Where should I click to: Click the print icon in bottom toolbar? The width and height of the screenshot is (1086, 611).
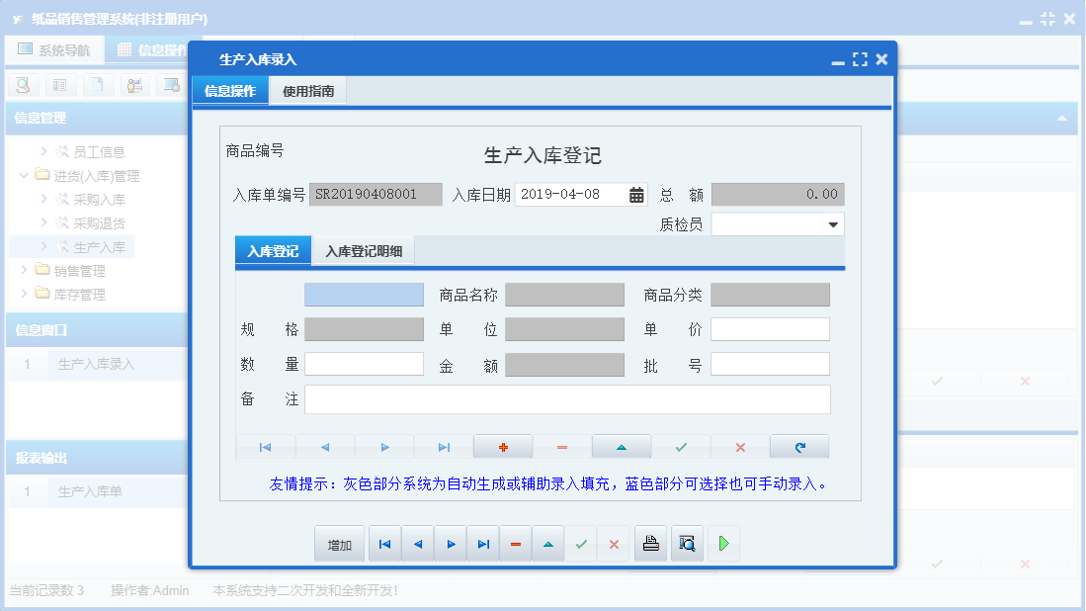coord(649,543)
